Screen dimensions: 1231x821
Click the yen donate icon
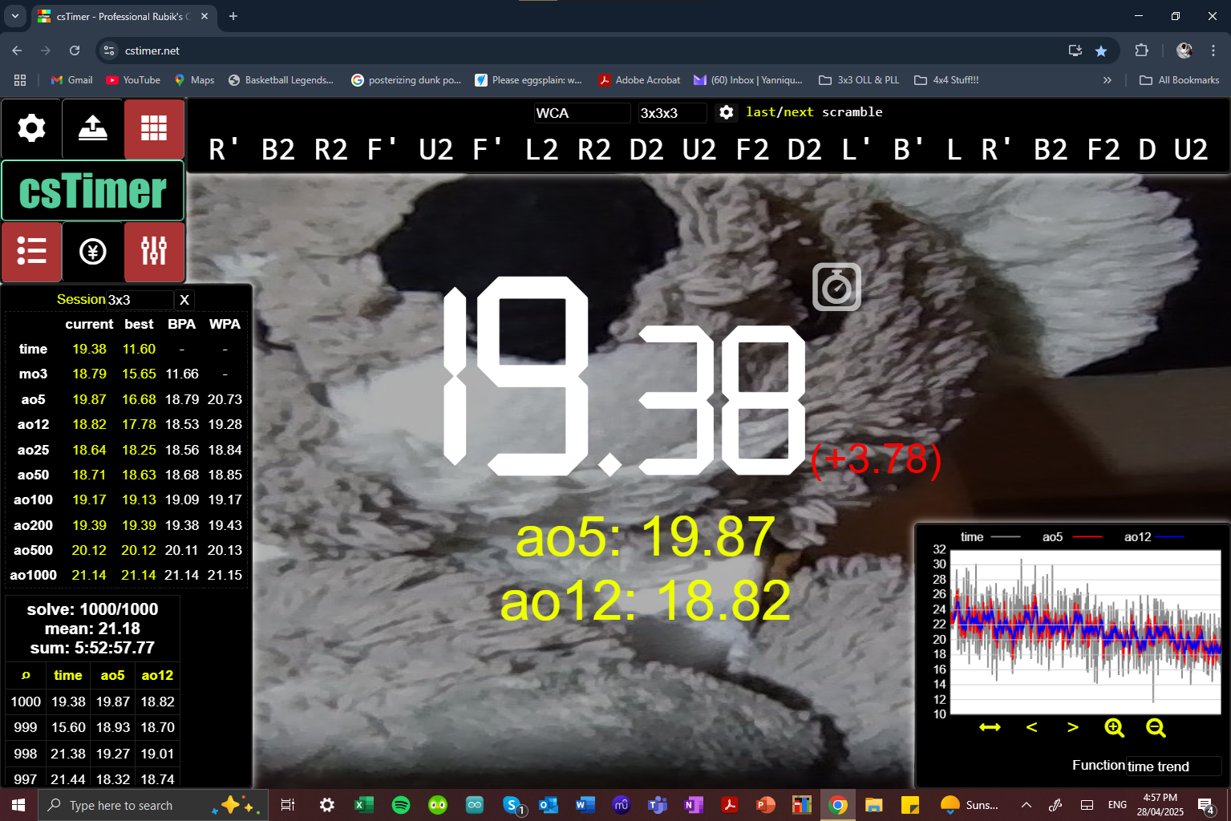click(93, 252)
